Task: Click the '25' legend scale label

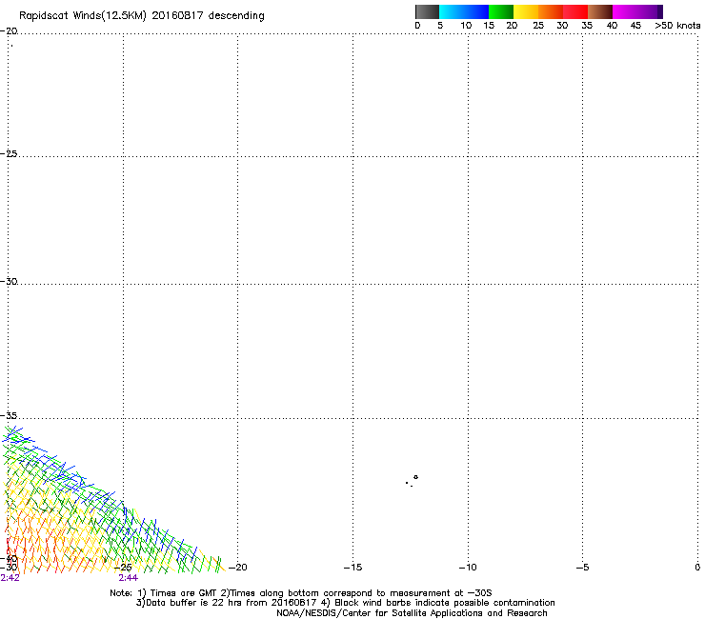Action: point(538,26)
